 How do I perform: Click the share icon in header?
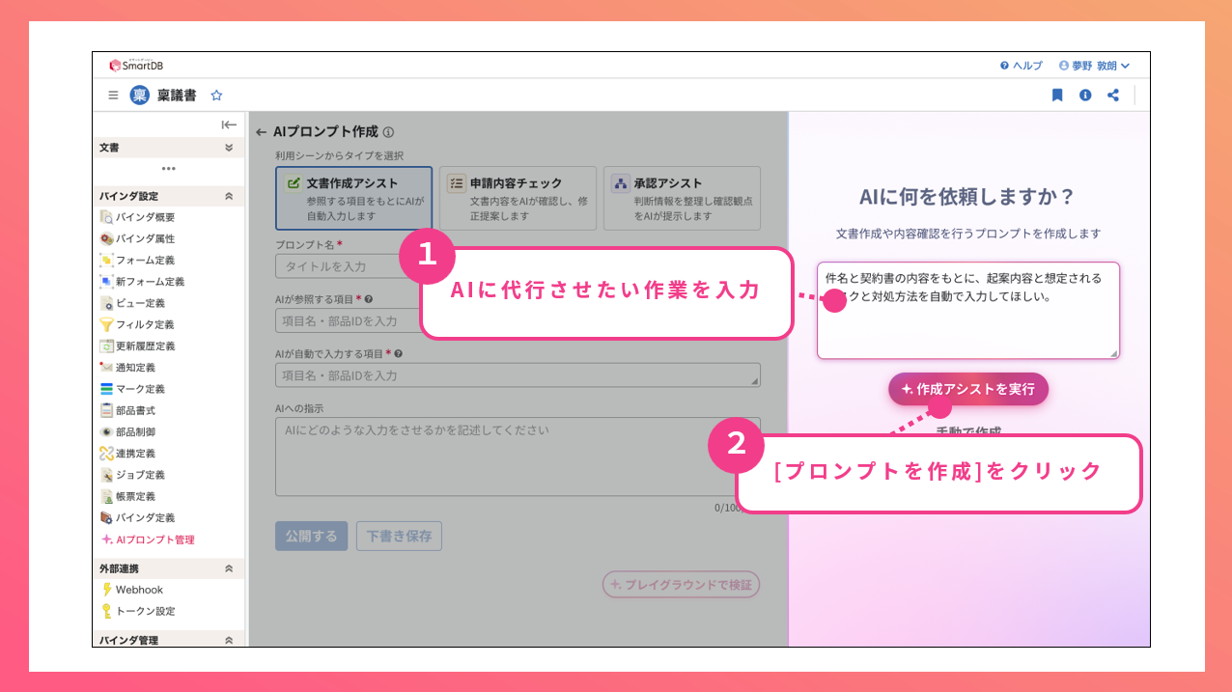coord(1113,96)
